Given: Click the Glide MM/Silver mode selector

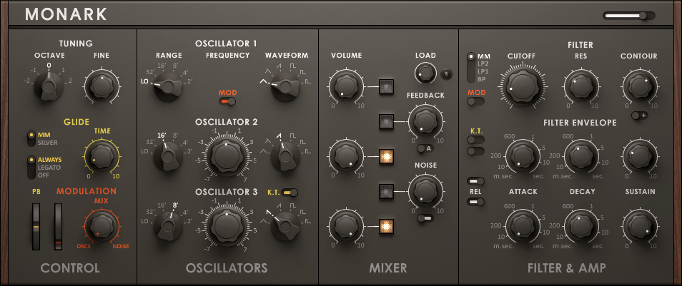Looking at the screenshot, I should 31,138.
